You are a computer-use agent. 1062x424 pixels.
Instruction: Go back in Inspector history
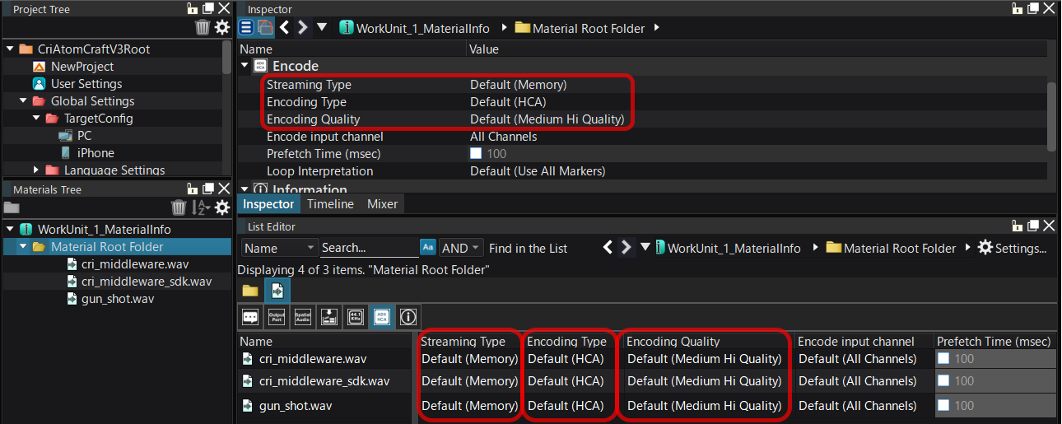[x=285, y=27]
